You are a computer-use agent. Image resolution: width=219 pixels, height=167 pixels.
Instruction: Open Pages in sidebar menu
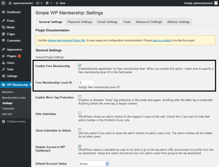click(x=11, y=34)
